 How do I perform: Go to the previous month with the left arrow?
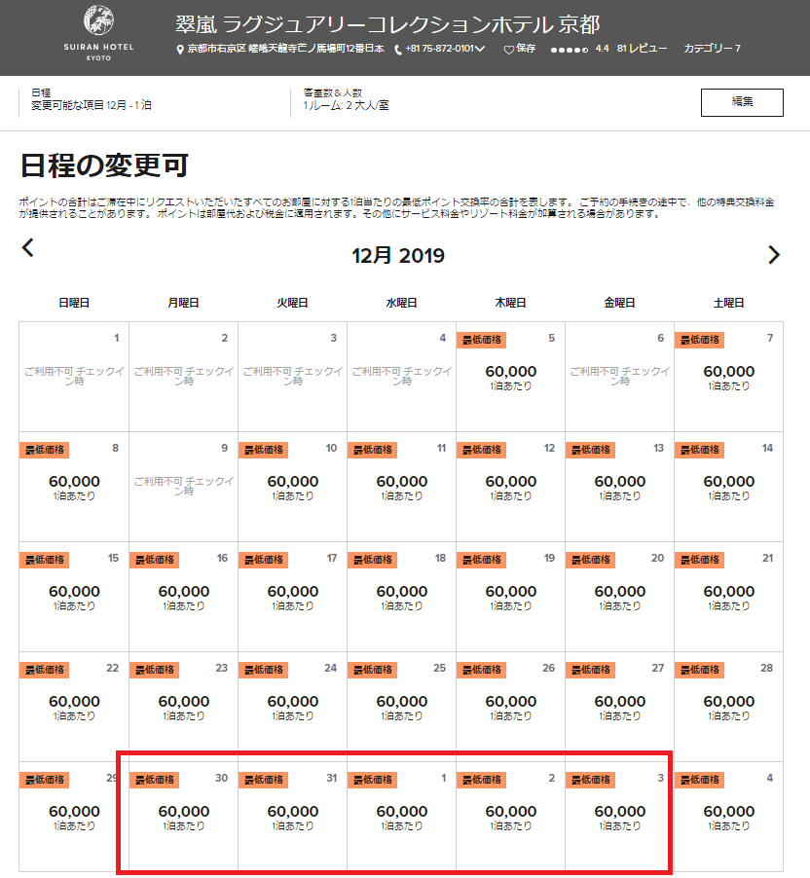[x=27, y=247]
